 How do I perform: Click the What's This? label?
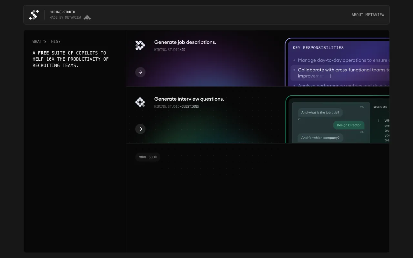pyautogui.click(x=46, y=42)
